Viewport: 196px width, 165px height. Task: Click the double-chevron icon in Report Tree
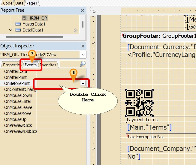tap(75, 30)
